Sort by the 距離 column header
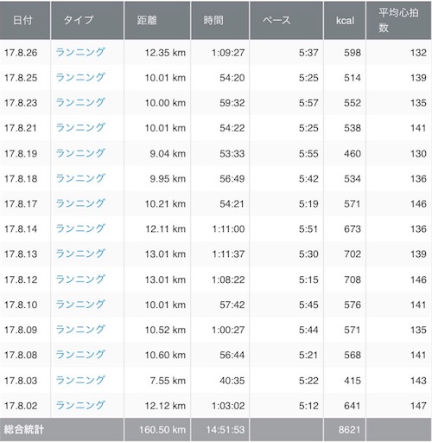 point(157,20)
